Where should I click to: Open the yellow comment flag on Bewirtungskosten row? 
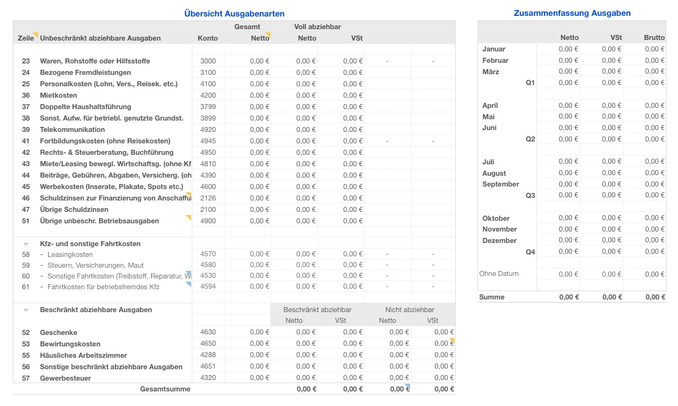click(451, 341)
